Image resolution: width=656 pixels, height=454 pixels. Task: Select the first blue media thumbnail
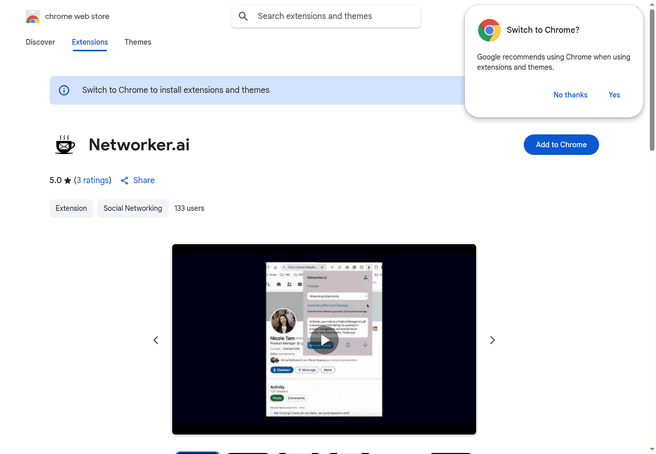tap(197, 453)
